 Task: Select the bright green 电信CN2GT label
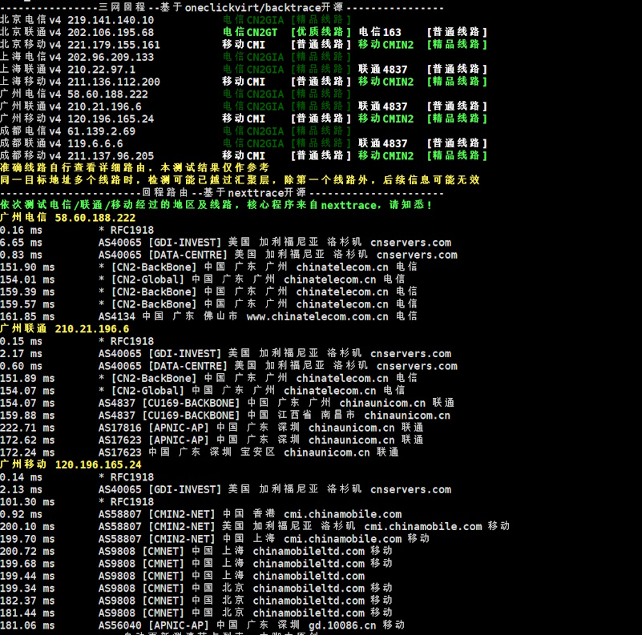point(249,32)
